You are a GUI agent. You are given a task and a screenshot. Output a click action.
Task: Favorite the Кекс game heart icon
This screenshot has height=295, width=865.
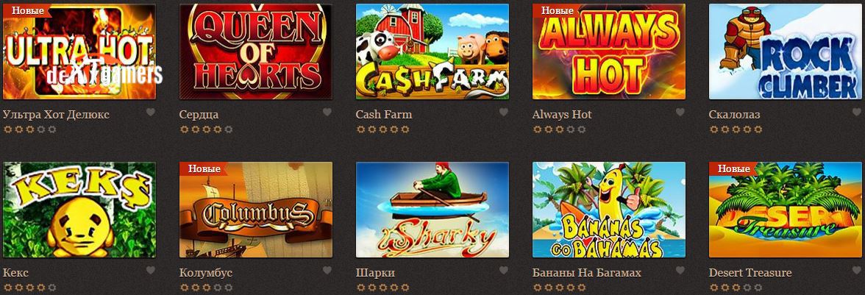pyautogui.click(x=151, y=270)
